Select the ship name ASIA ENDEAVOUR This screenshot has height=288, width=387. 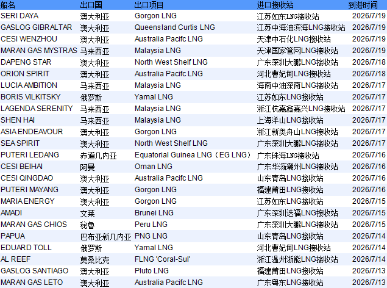[32, 132]
